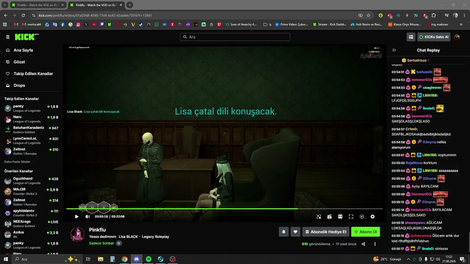Show hidden system tray icons
The image size is (470, 264).
point(408,259)
